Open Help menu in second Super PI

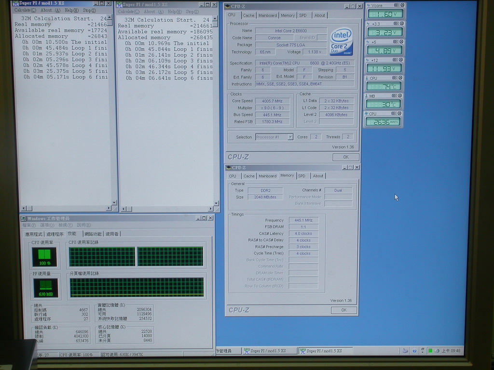(x=175, y=12)
